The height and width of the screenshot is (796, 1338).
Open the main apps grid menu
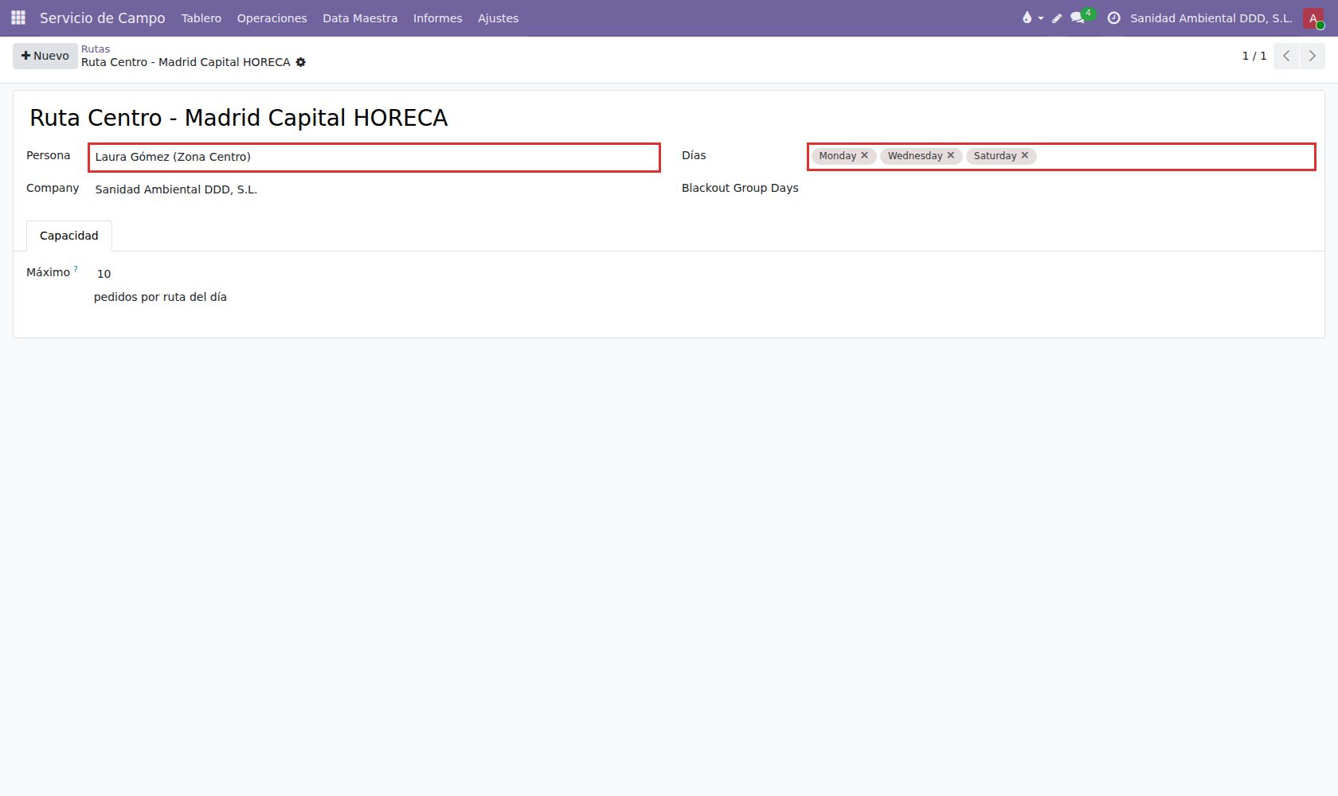pos(18,18)
